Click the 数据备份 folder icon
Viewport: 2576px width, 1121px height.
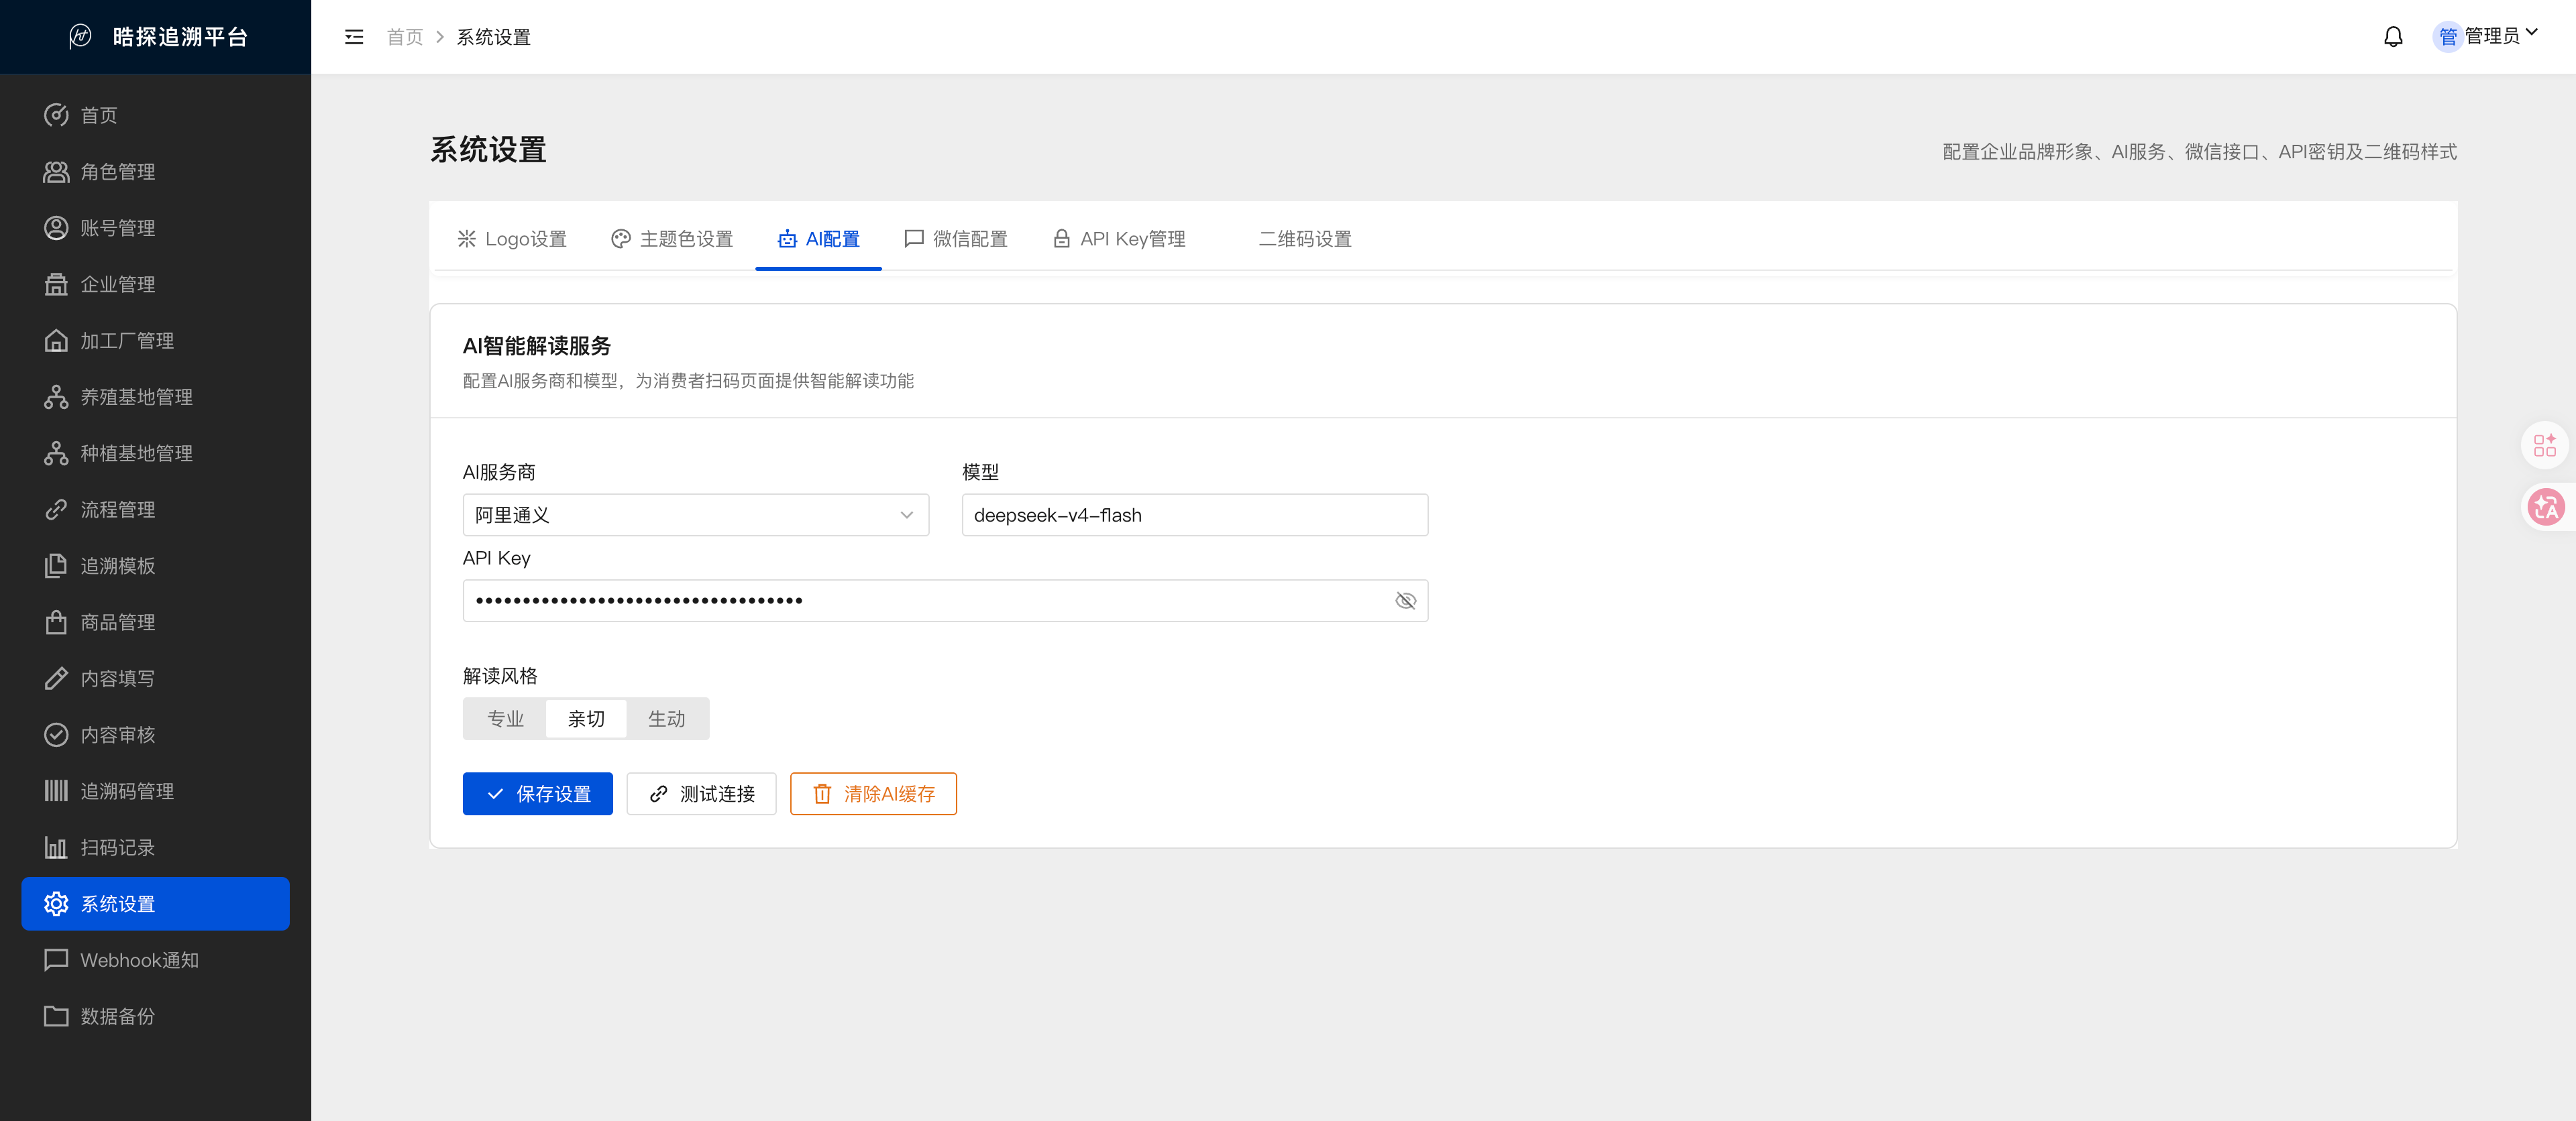point(56,1016)
